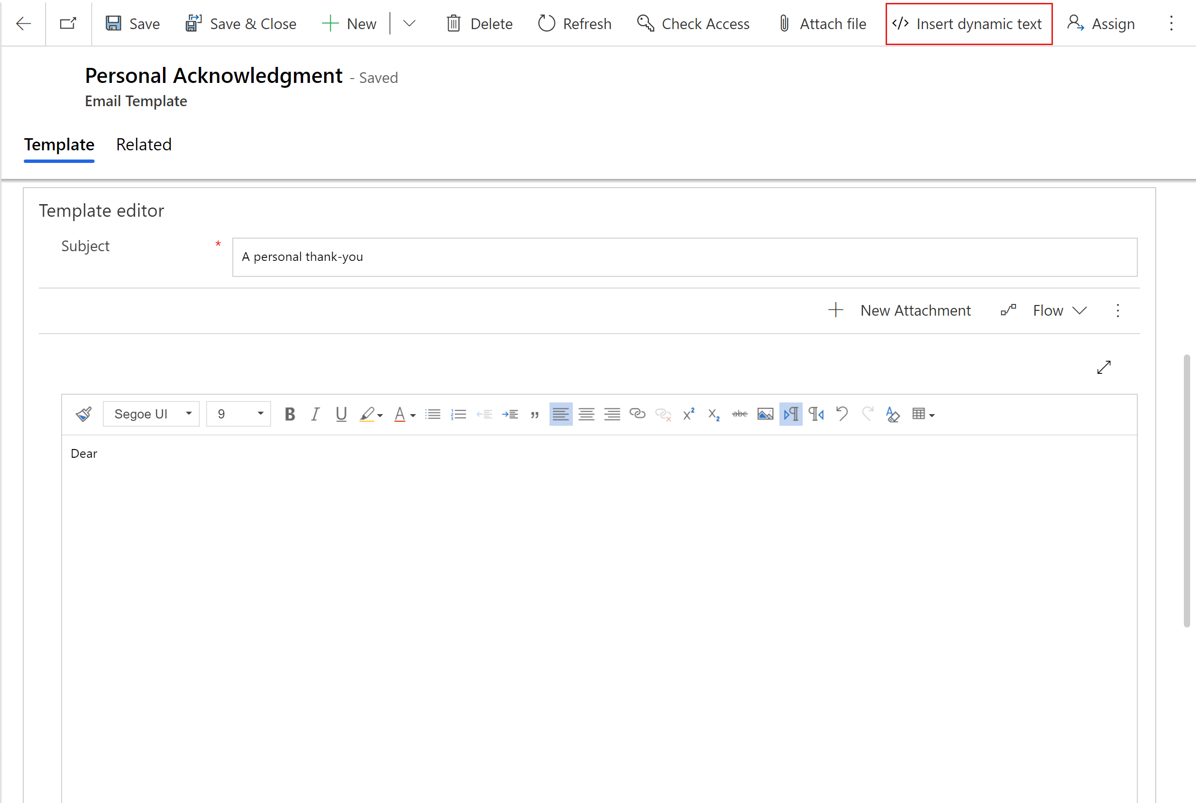Click the Undo icon

(842, 413)
